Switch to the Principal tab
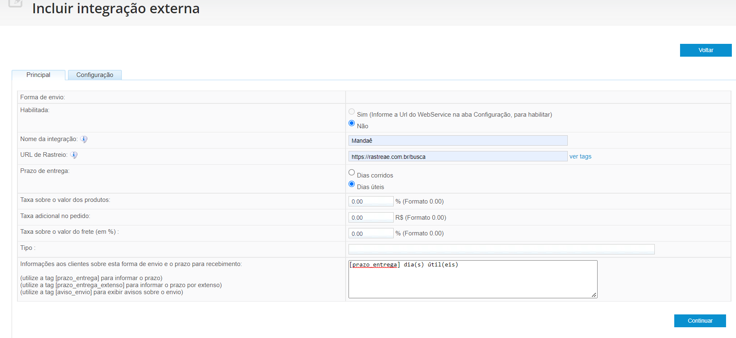 tap(38, 75)
